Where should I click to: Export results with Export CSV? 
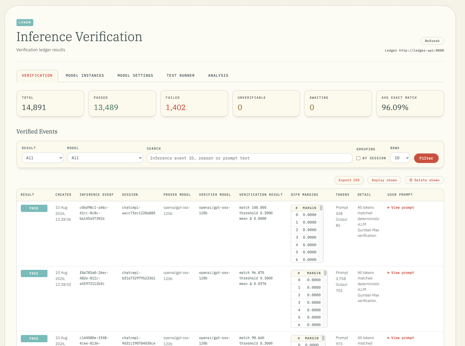click(349, 180)
